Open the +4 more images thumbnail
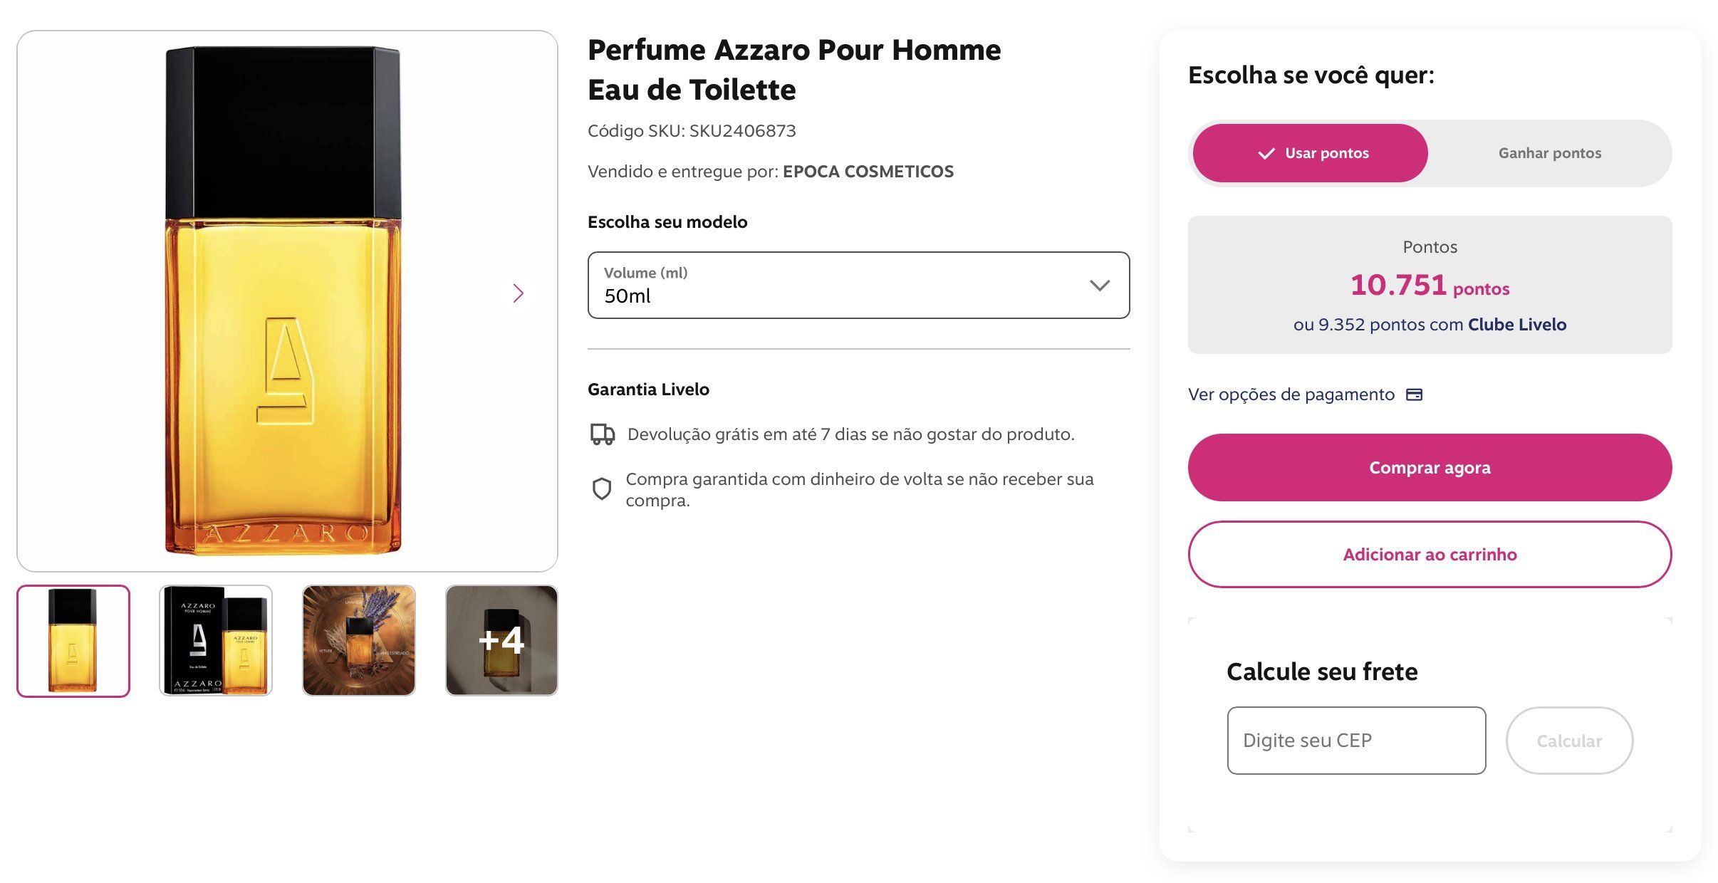This screenshot has height=883, width=1718. coord(501,641)
